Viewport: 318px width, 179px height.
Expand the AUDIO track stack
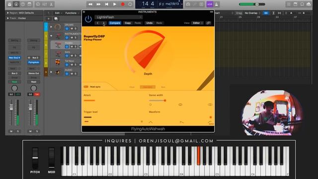point(51,72)
